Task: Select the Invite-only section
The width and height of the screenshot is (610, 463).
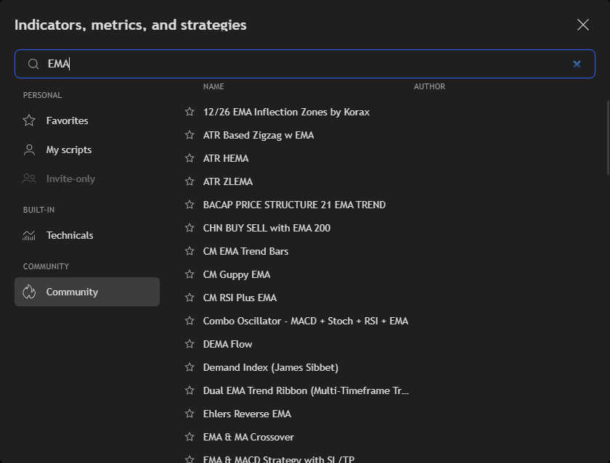Action: (87, 179)
